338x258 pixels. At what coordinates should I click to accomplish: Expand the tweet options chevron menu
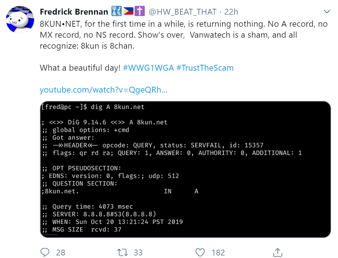327,11
